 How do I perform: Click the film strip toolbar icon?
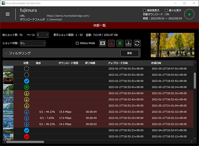[x=102, y=43]
